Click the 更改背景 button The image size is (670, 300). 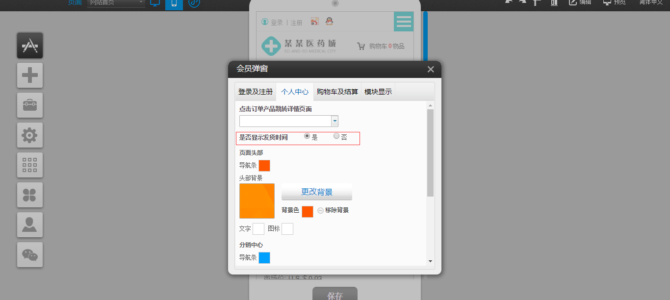tap(317, 192)
